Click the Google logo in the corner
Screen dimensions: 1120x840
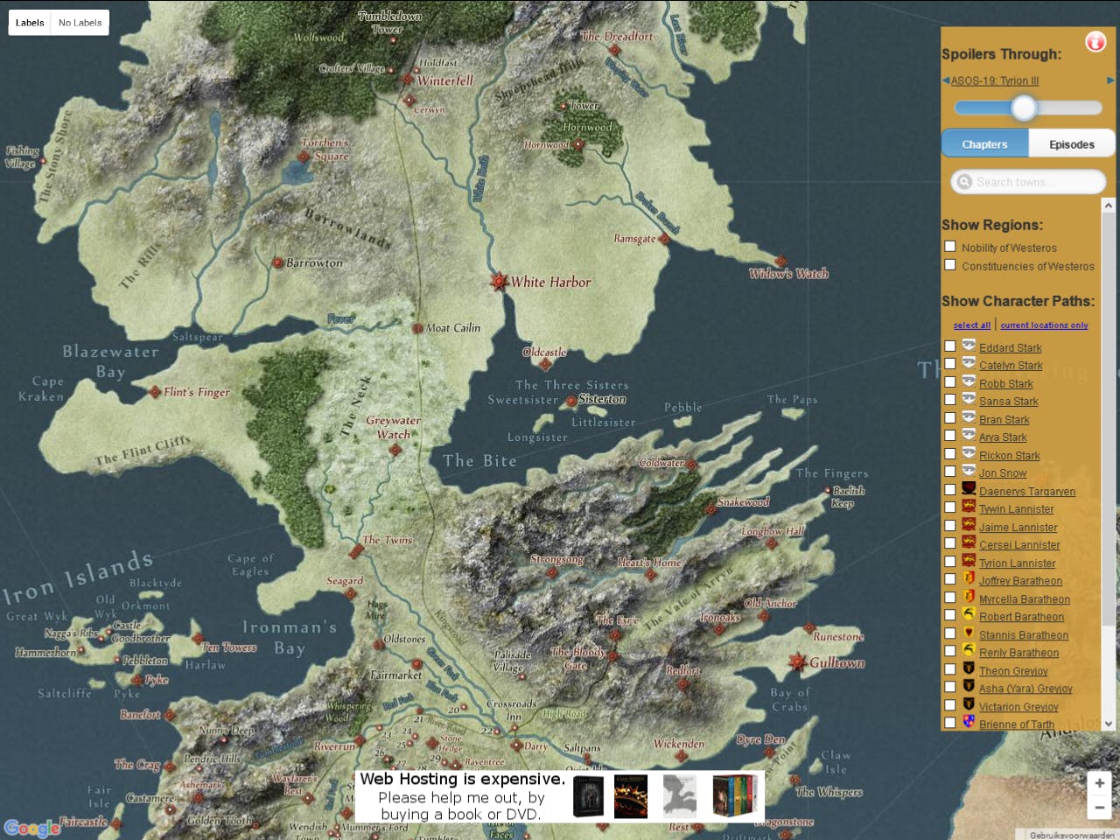pyautogui.click(x=32, y=827)
